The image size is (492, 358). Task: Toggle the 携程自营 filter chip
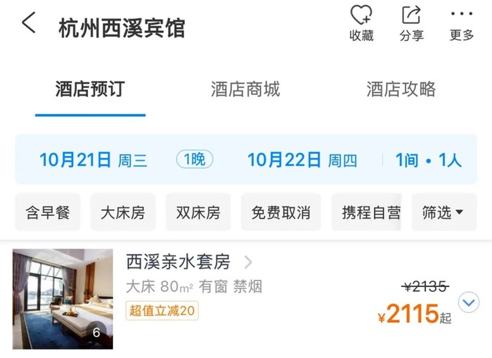coord(370,212)
